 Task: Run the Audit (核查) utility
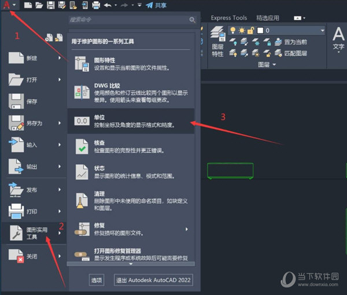tap(131, 147)
